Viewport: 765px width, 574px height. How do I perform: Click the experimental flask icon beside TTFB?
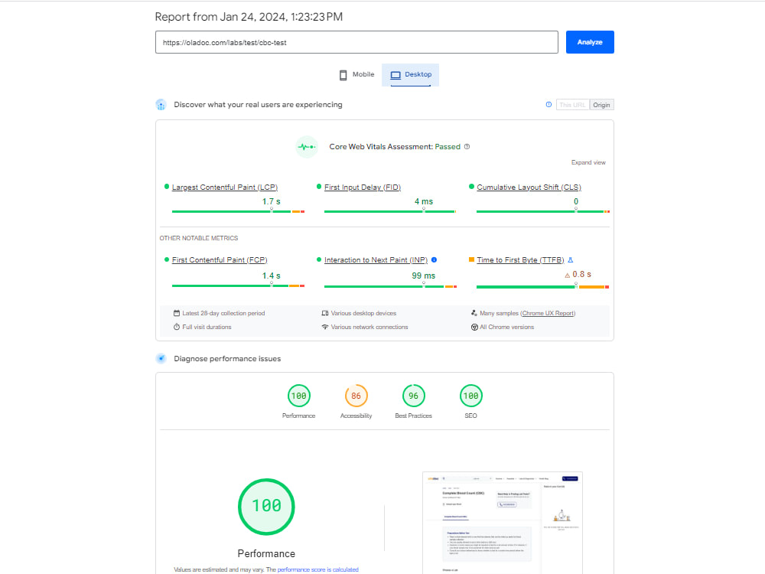pyautogui.click(x=571, y=259)
